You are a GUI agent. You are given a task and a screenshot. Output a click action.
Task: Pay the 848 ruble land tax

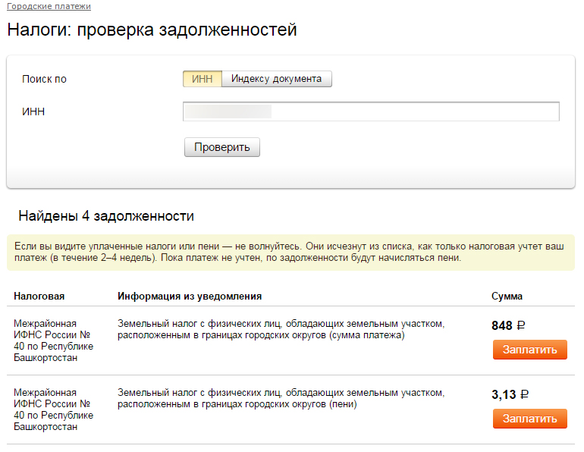[529, 350]
